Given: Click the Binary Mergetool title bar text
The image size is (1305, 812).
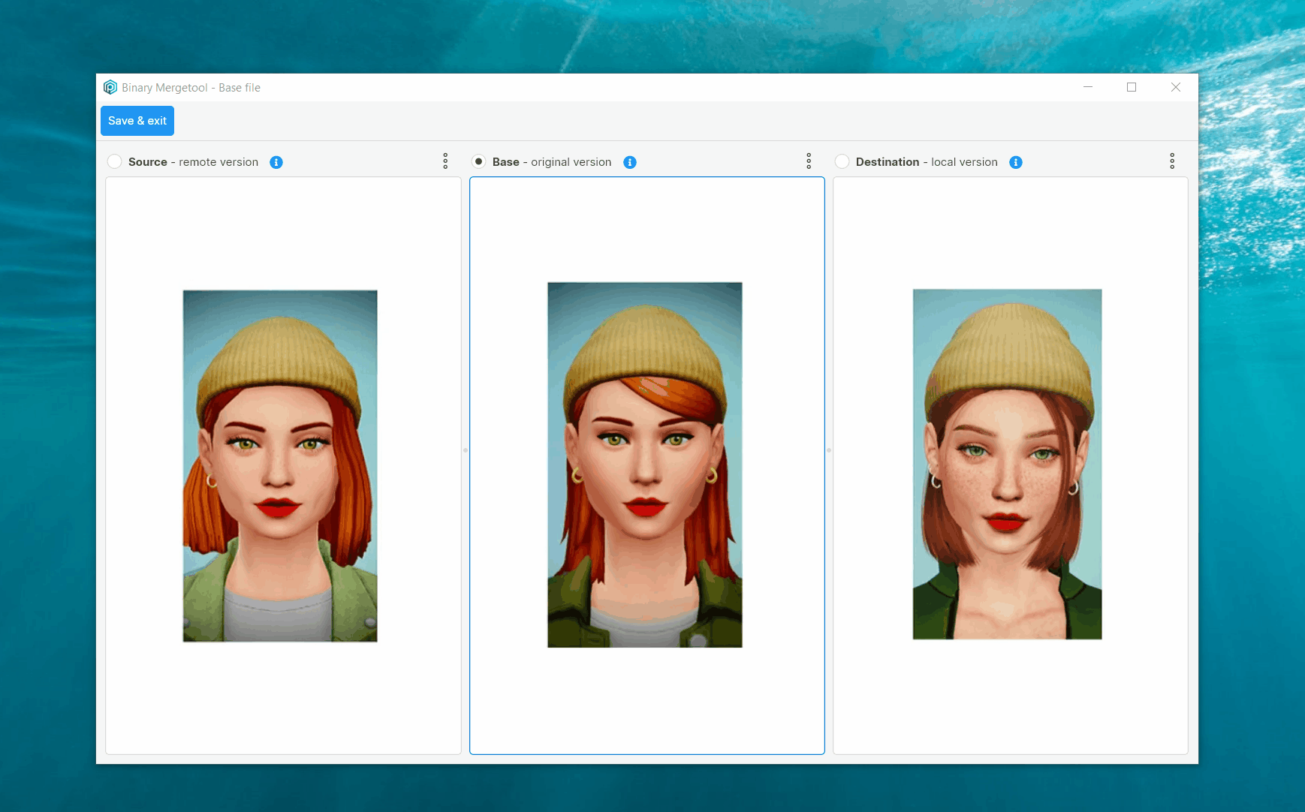Looking at the screenshot, I should click(x=191, y=87).
